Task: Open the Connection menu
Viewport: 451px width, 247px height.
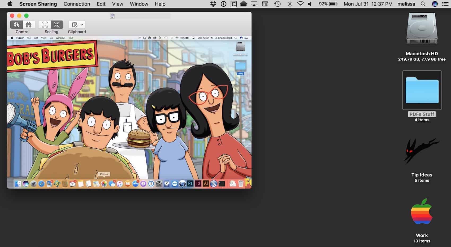Action: 77,4
